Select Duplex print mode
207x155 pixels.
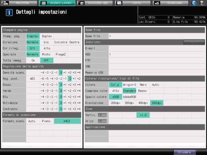47,36
